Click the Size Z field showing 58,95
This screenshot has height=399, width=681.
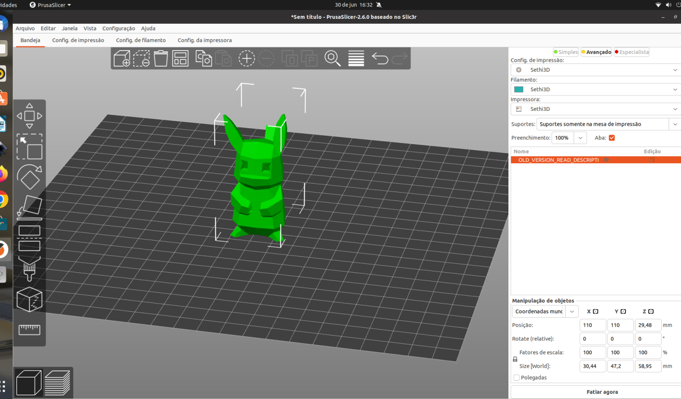pos(648,366)
